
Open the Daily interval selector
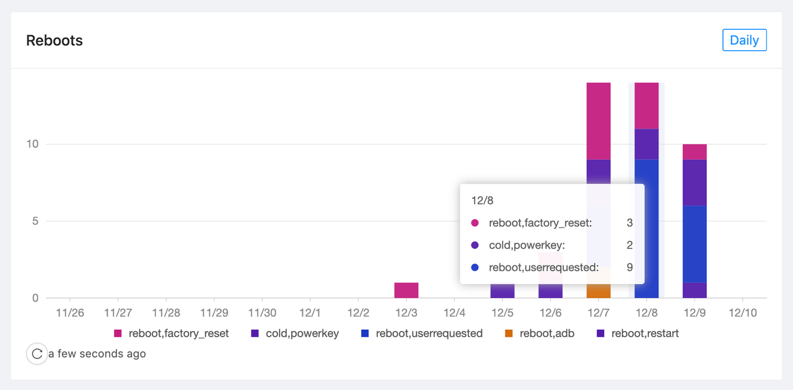(x=744, y=40)
